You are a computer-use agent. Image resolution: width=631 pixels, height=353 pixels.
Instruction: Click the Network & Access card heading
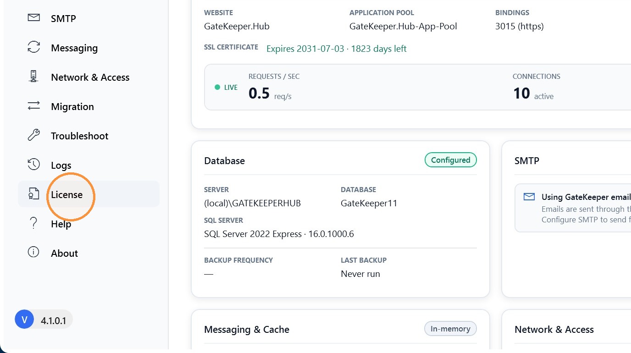(x=554, y=329)
